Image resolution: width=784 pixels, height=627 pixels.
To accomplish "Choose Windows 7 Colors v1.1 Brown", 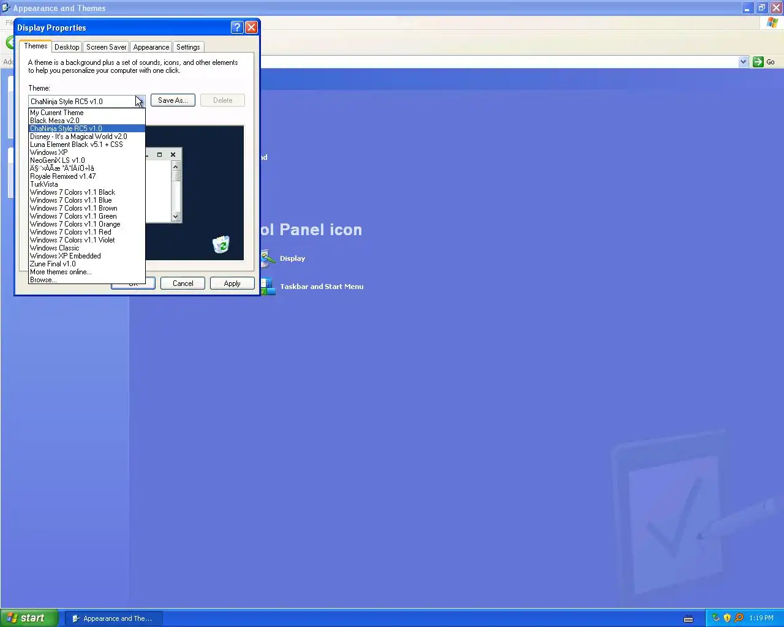I will point(86,208).
